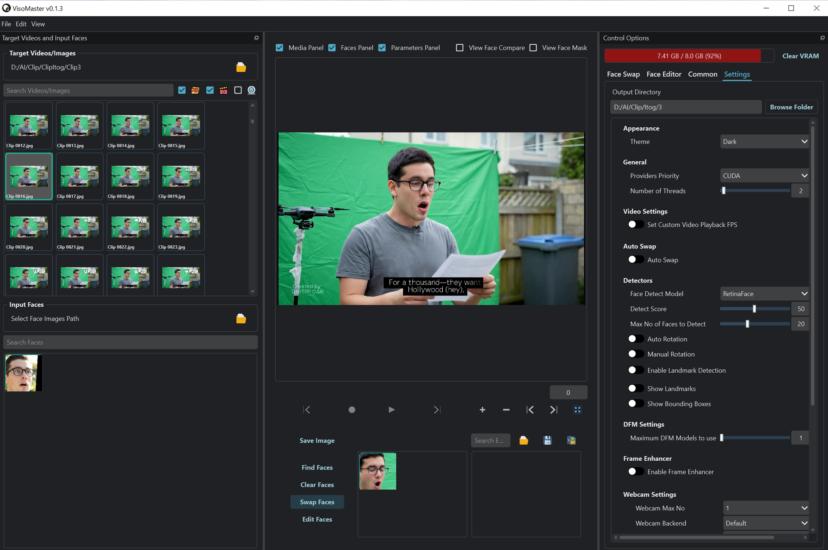
Task: Click the fullscreen view icon
Action: pos(577,410)
